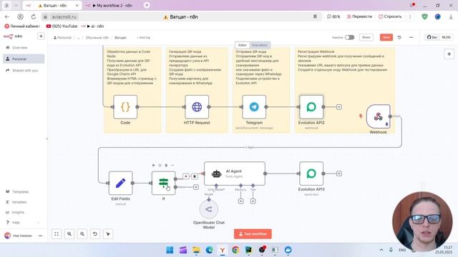
Task: Go to Overview in sidebar
Action: (24, 48)
